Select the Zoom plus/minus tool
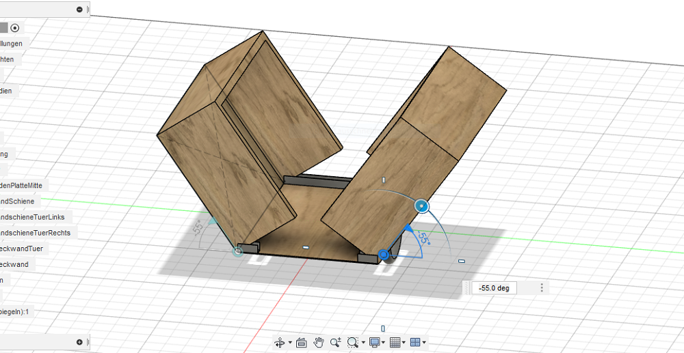This screenshot has height=353, width=684. [x=335, y=342]
